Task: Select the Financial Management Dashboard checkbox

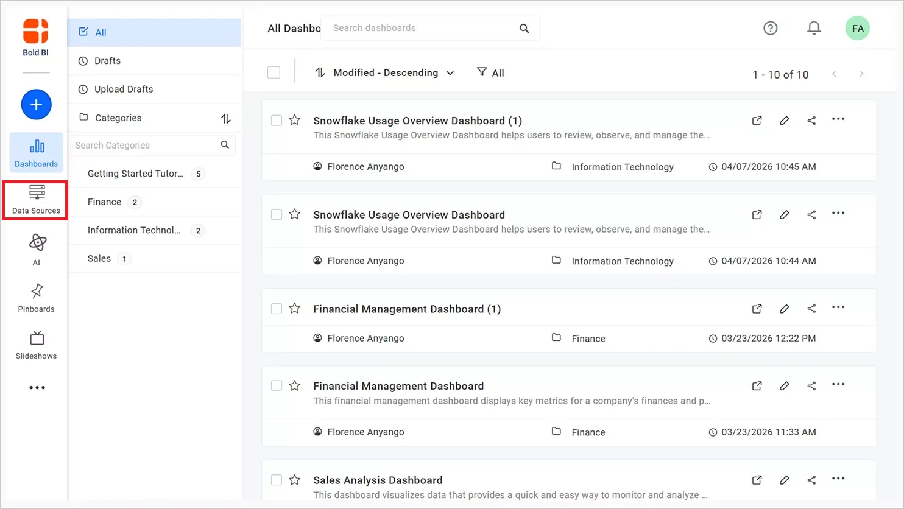Action: point(277,385)
